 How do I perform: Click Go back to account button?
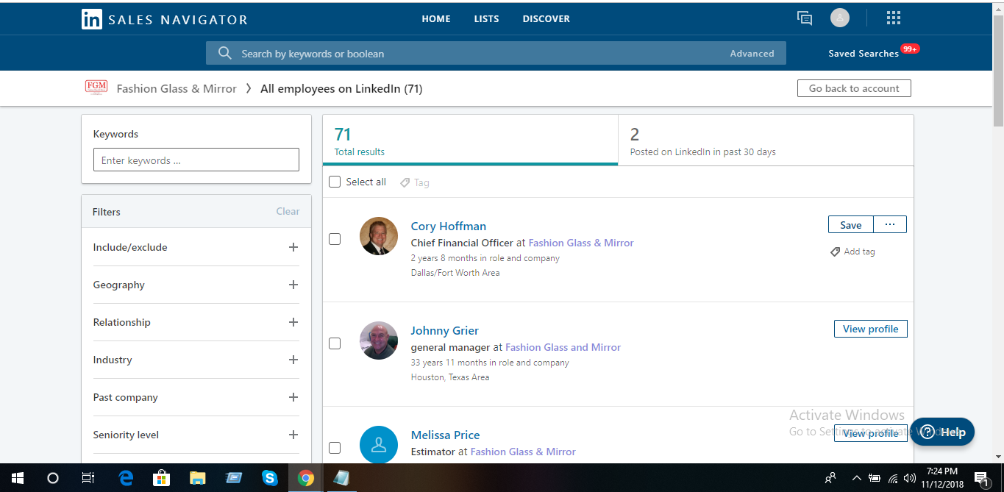click(x=854, y=88)
